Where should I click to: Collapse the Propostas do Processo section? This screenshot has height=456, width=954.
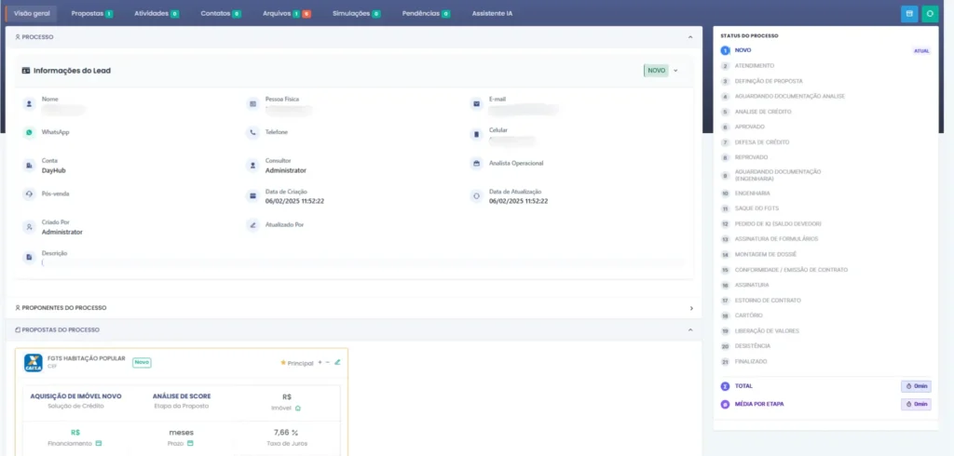click(x=690, y=330)
